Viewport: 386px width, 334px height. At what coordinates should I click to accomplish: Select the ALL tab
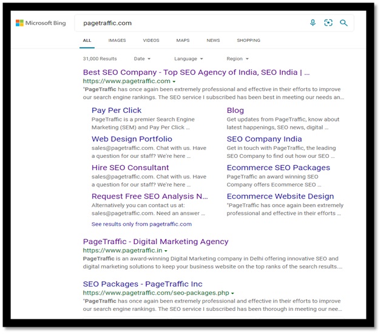[x=87, y=41]
